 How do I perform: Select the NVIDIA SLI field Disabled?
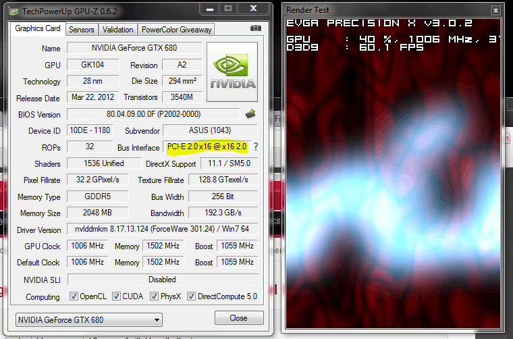163,280
